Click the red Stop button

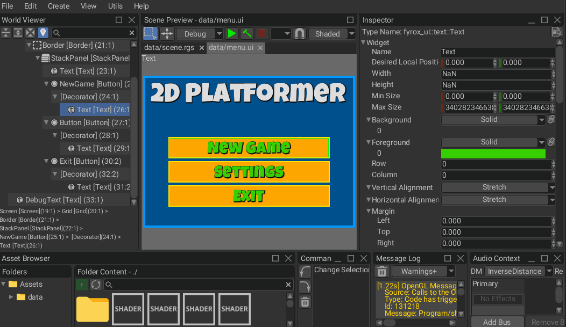(x=262, y=33)
